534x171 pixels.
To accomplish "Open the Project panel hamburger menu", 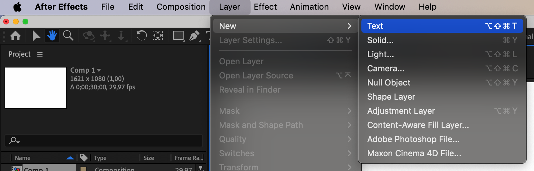I will [x=40, y=54].
